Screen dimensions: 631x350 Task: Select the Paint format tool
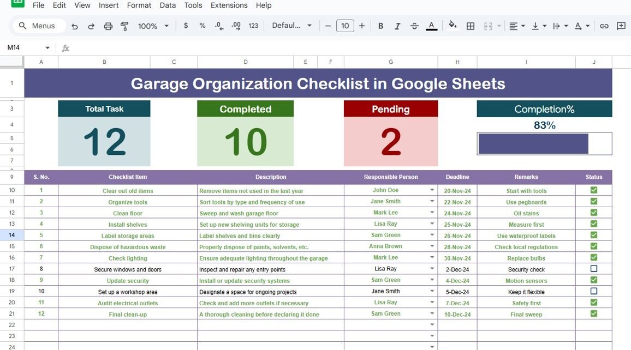point(124,26)
